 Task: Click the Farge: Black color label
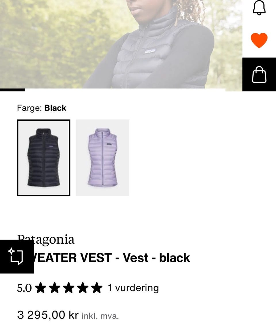(42, 108)
